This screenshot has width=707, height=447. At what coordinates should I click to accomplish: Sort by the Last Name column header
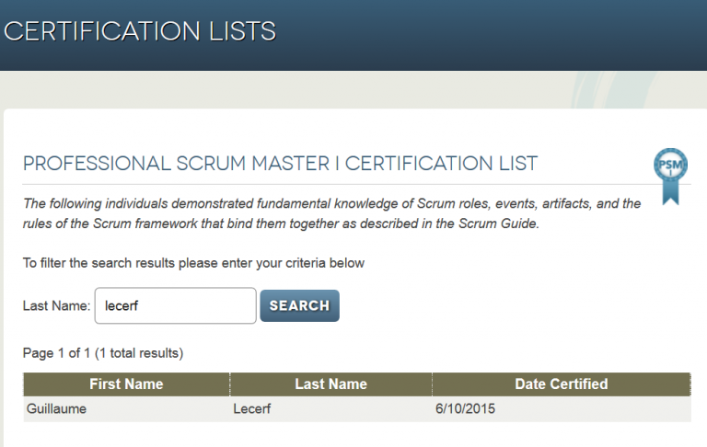(331, 384)
